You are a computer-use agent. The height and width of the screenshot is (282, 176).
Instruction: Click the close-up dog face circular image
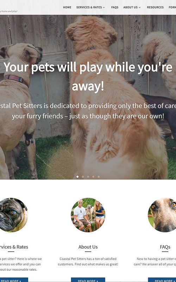(162, 215)
